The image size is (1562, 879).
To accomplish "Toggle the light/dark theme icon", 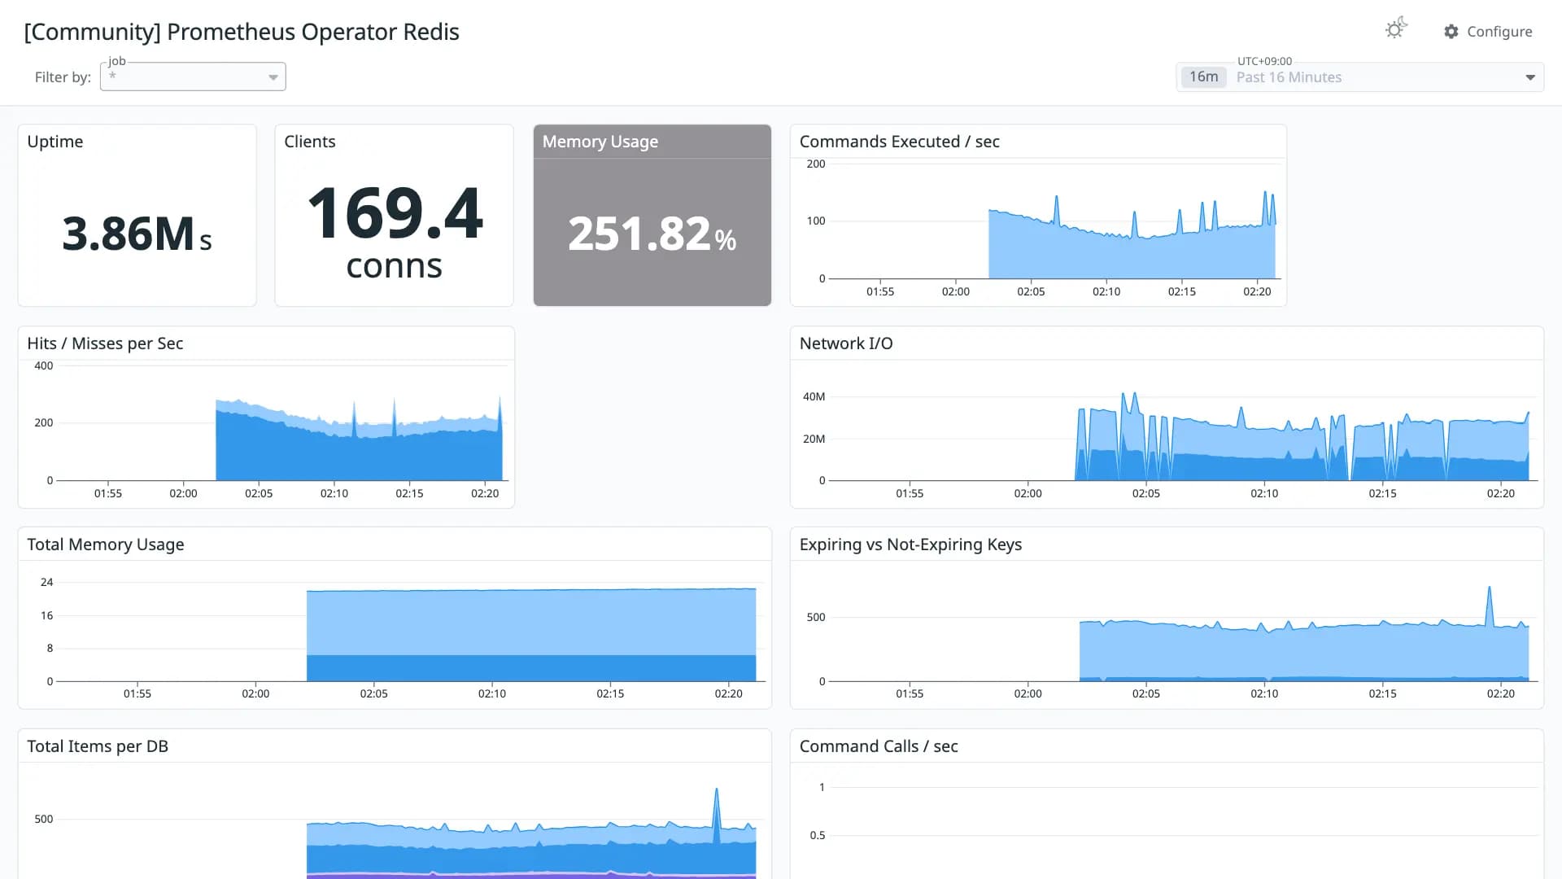I will pyautogui.click(x=1396, y=29).
